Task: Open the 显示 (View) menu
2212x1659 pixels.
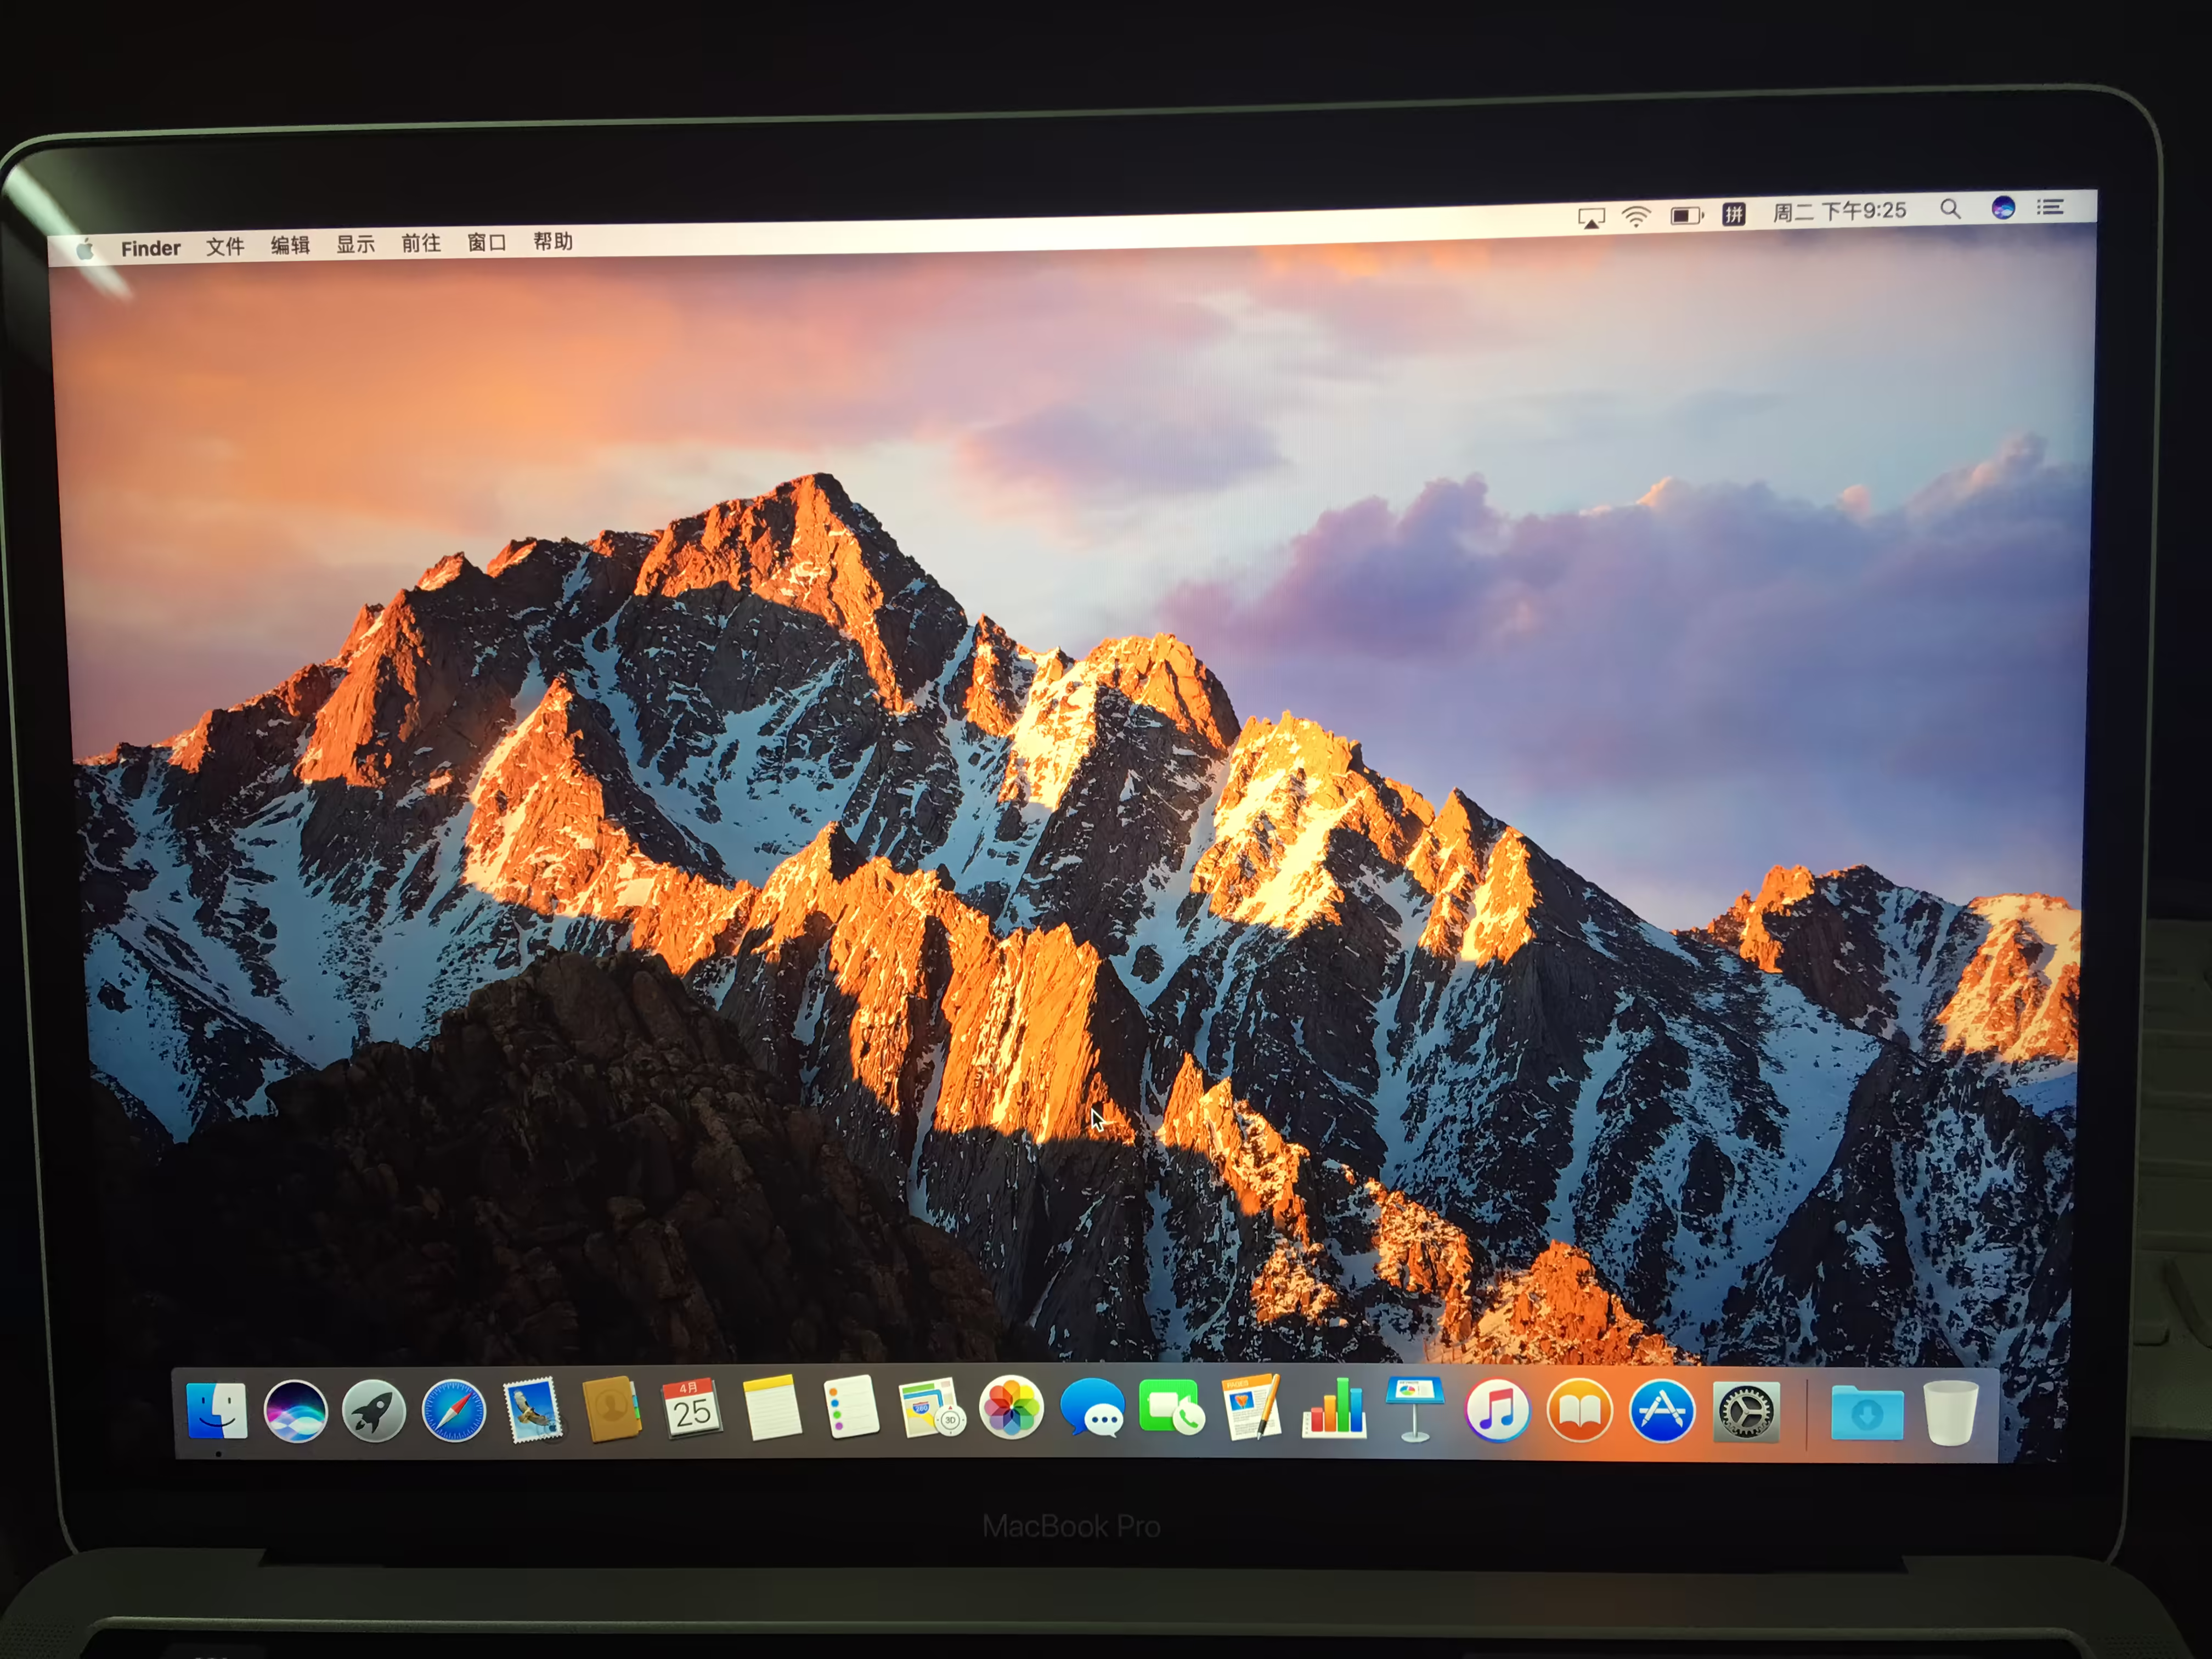Action: (355, 244)
